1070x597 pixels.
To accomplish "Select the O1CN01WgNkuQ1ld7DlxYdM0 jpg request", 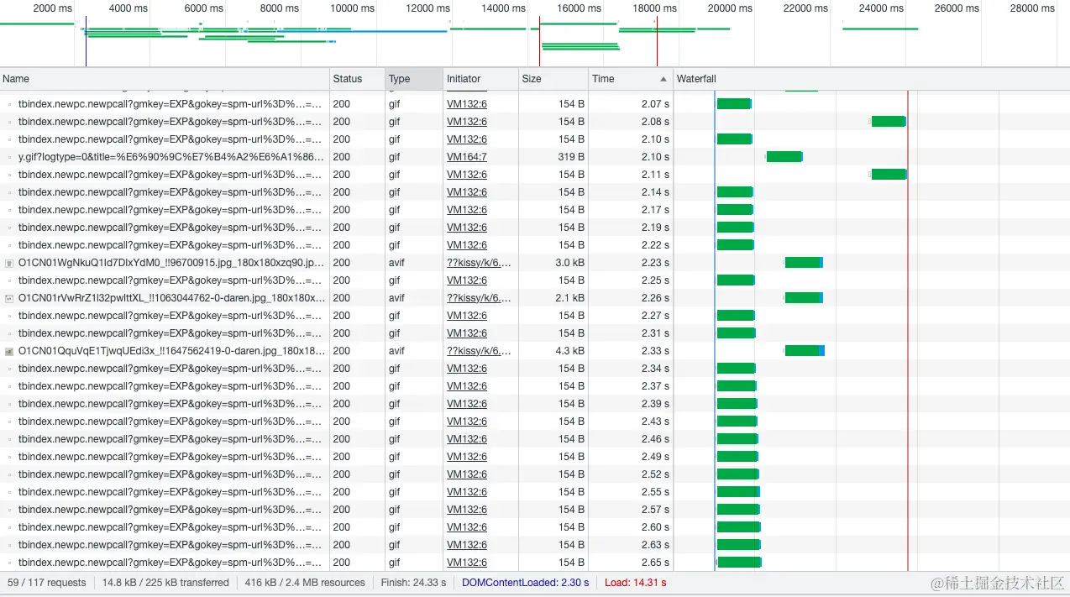I will coord(171,263).
